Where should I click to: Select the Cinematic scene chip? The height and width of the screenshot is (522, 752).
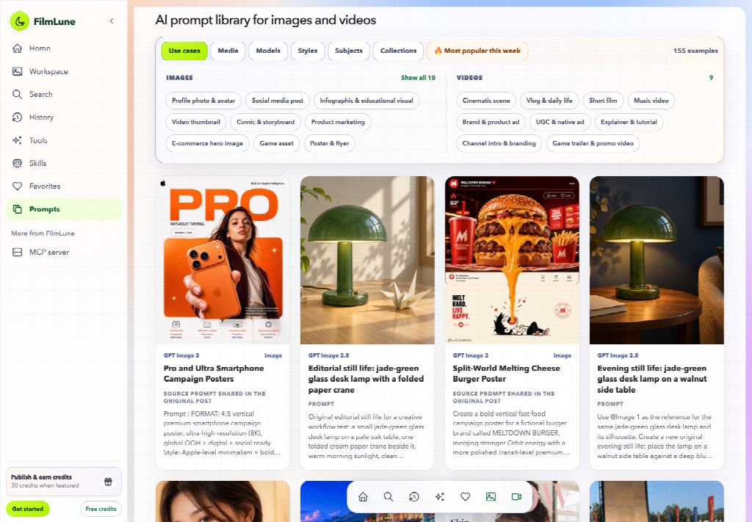486,101
